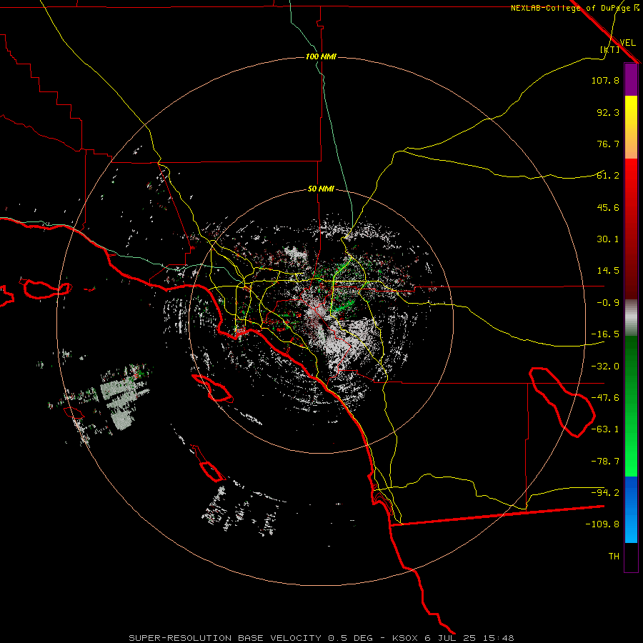Click the 107.8 legend value
The width and height of the screenshot is (643, 643).
605,80
